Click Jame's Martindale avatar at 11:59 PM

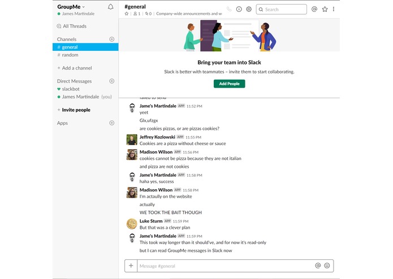[132, 239]
